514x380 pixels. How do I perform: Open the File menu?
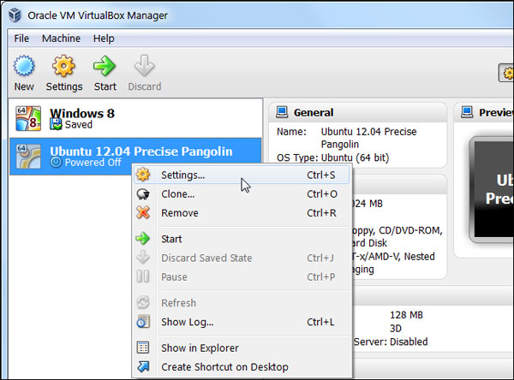[x=21, y=39]
